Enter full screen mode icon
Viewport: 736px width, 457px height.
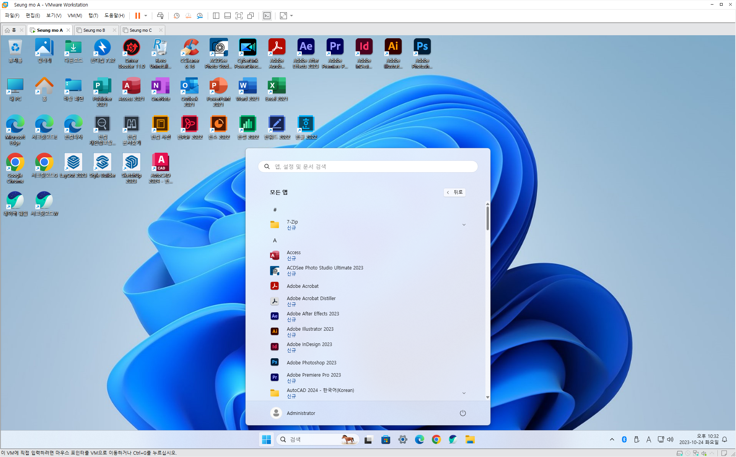(239, 16)
